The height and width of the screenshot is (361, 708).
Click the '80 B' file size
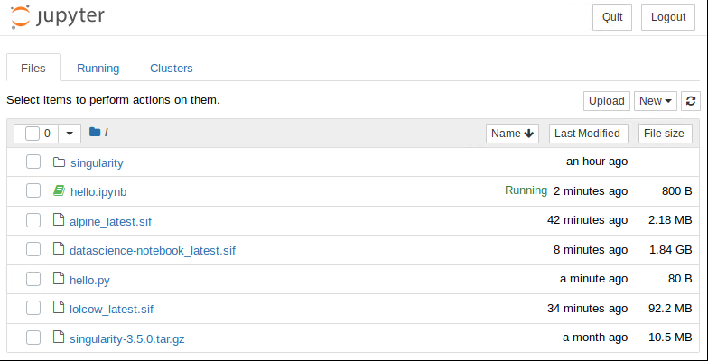(x=680, y=279)
